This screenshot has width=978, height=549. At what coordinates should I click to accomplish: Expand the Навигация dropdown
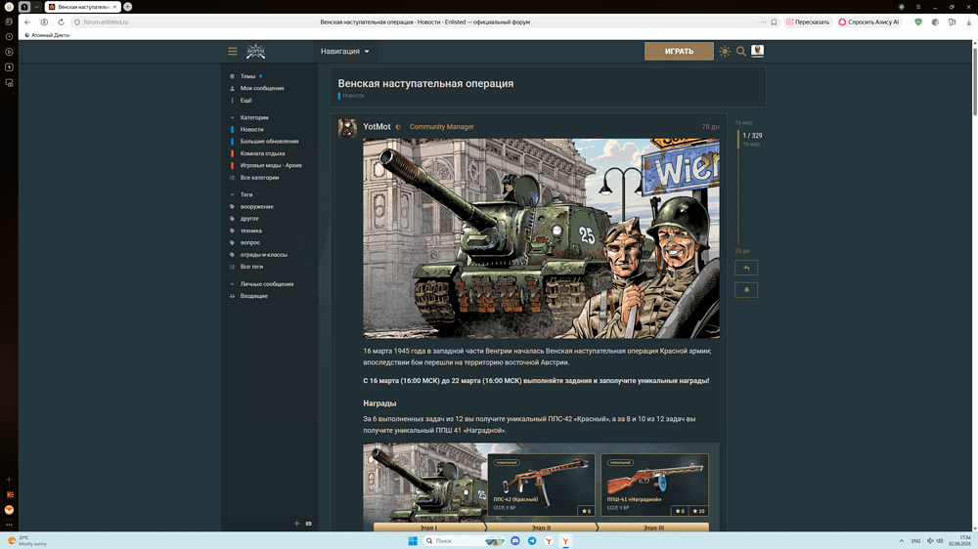pyautogui.click(x=345, y=51)
